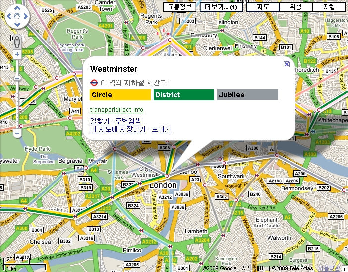Viewport: 348px width, 272px height.
Task: Click the tube station marker near Islington
Action: [x=222, y=30]
